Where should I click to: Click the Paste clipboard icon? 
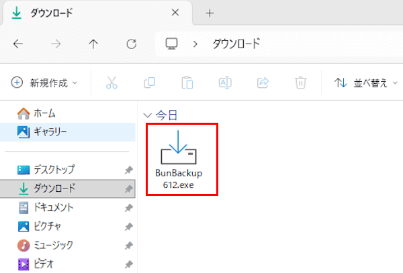point(187,83)
